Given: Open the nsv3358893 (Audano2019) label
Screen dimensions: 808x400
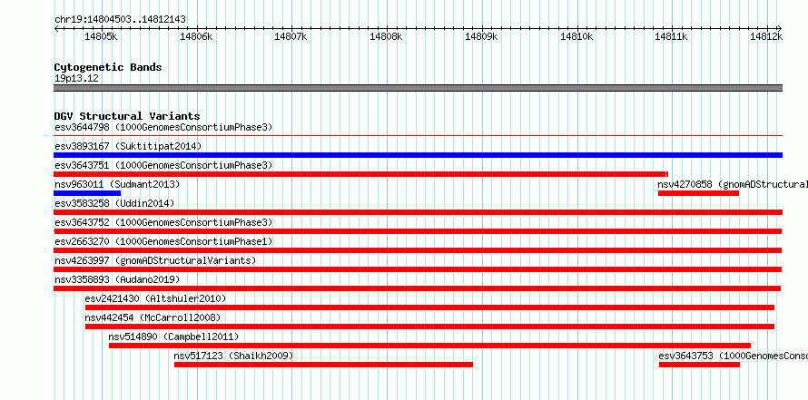Looking at the screenshot, I should pyautogui.click(x=117, y=279).
